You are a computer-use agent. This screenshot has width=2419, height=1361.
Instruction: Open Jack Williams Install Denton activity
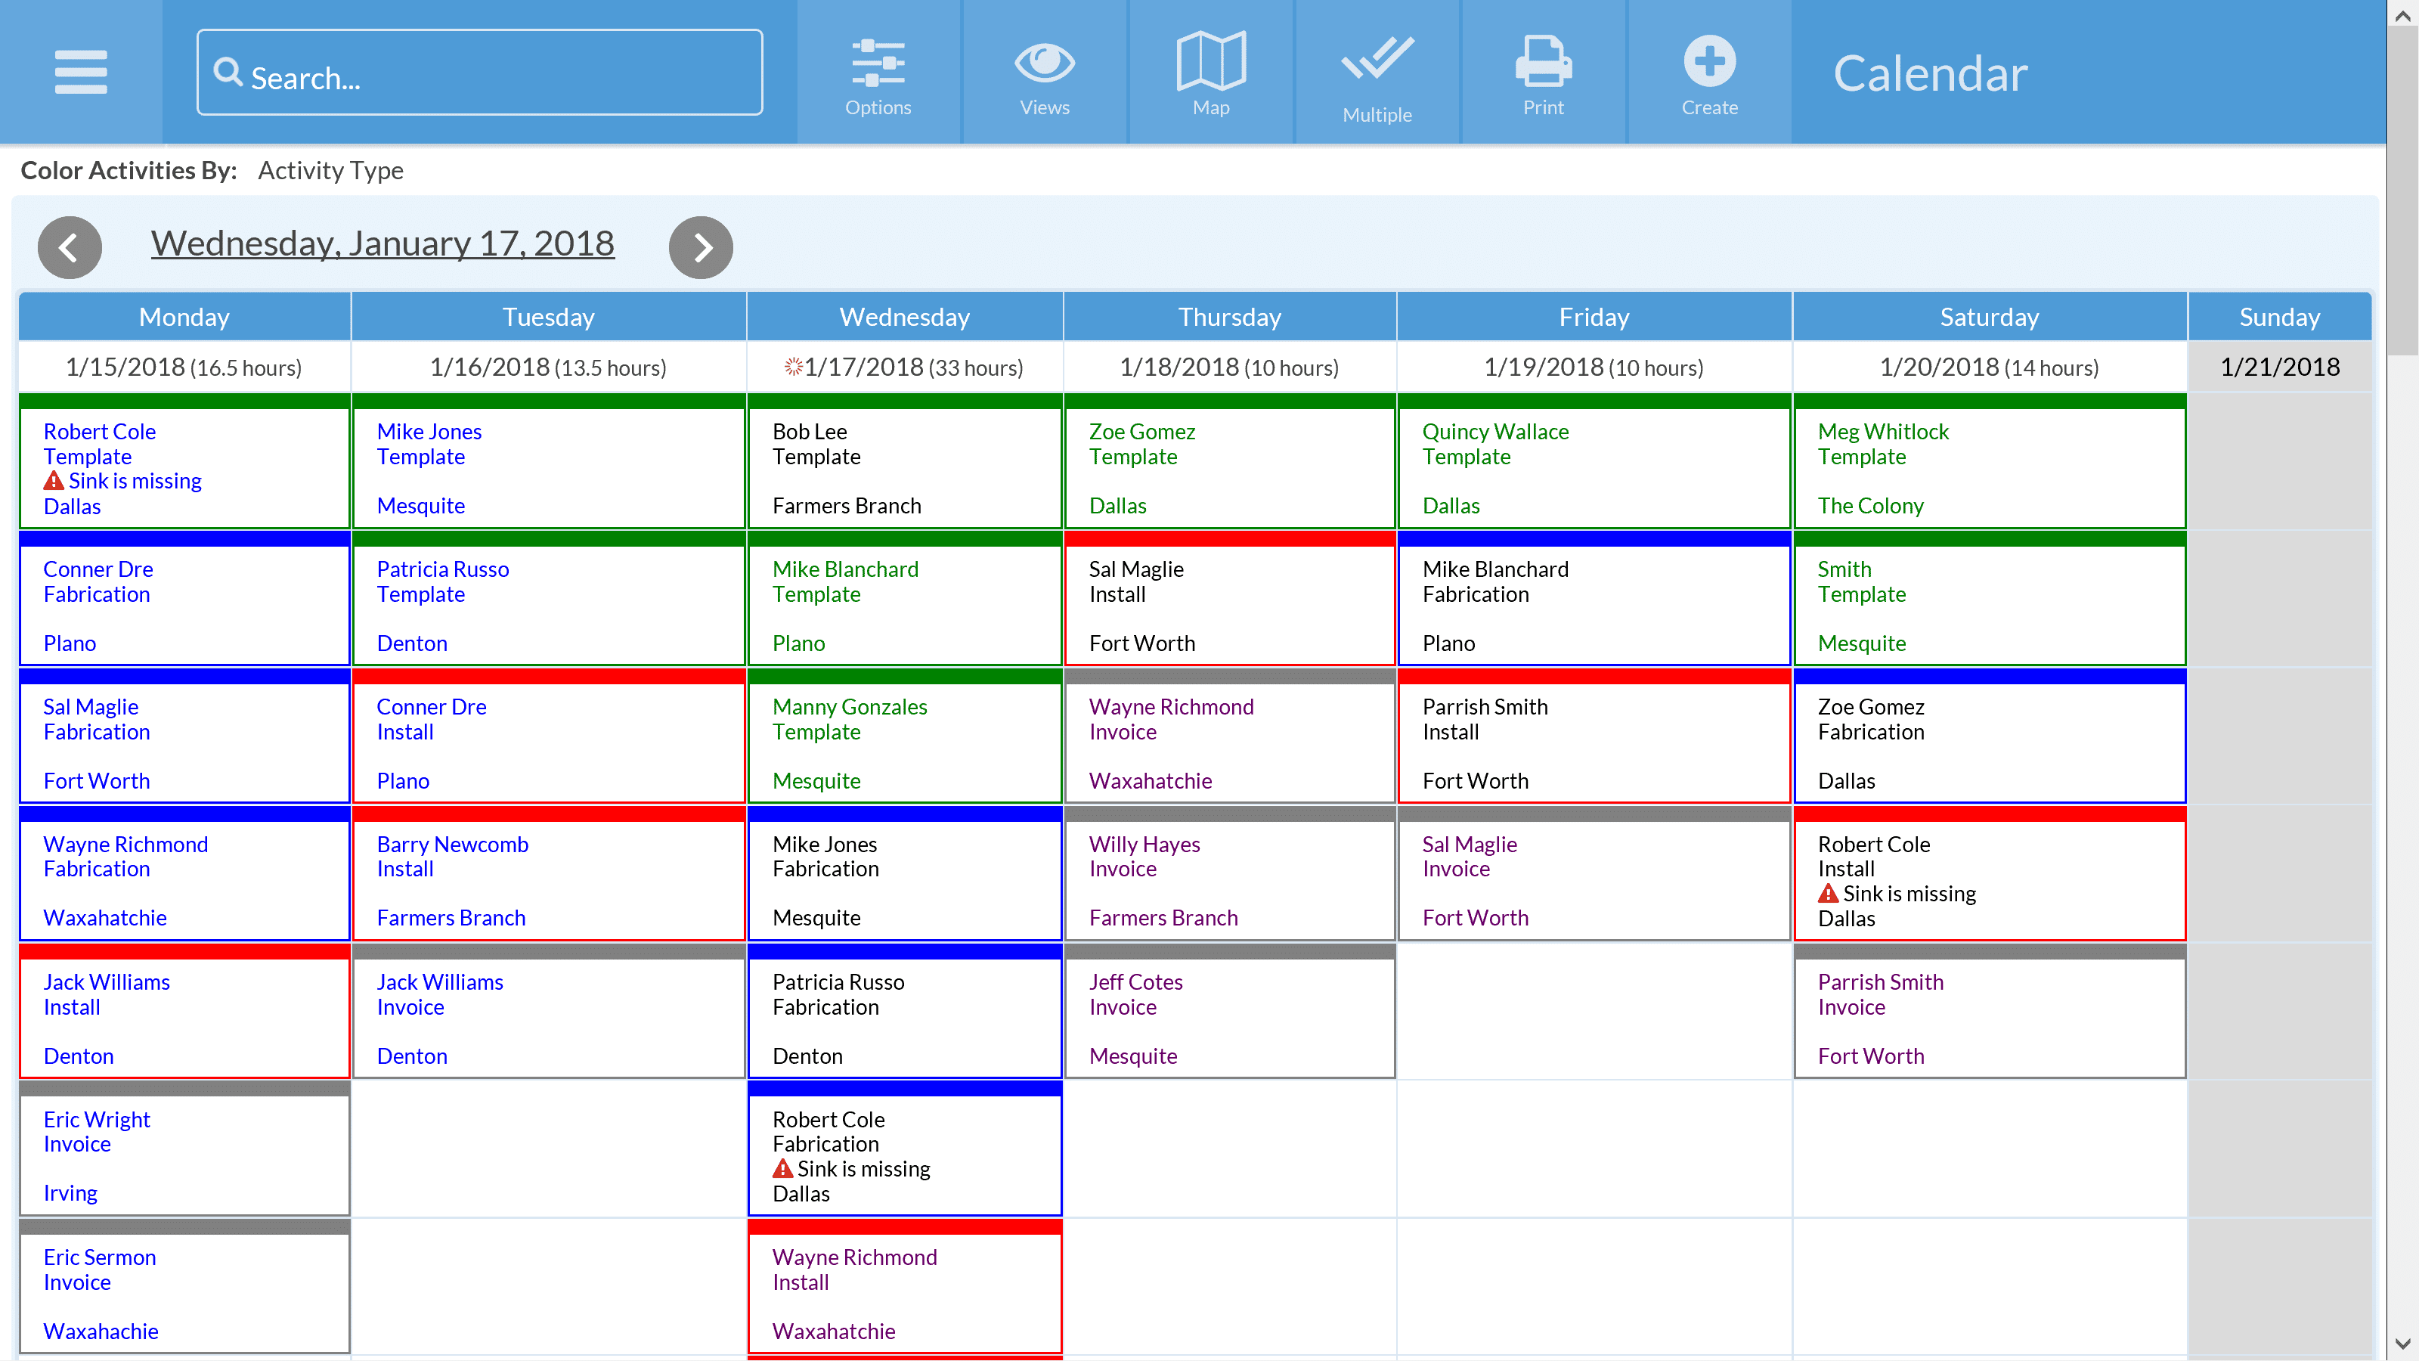(184, 1012)
